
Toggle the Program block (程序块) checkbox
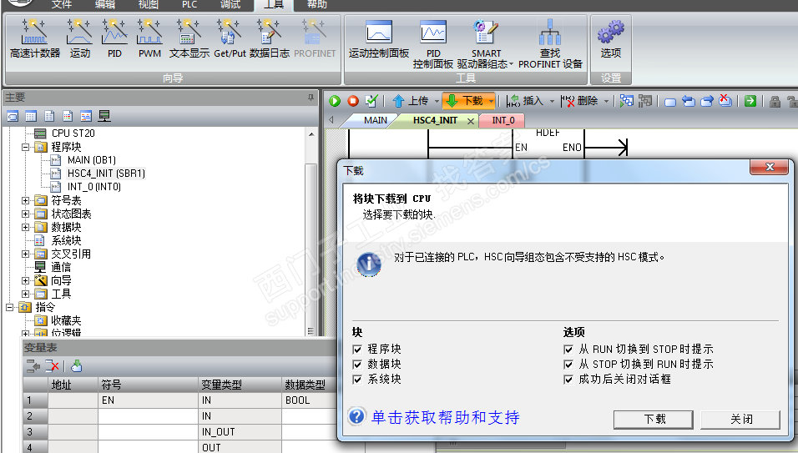tap(357, 350)
